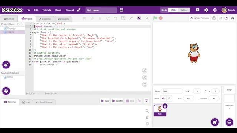
Task: Click the Stop button
Action: [x=130, y=101]
